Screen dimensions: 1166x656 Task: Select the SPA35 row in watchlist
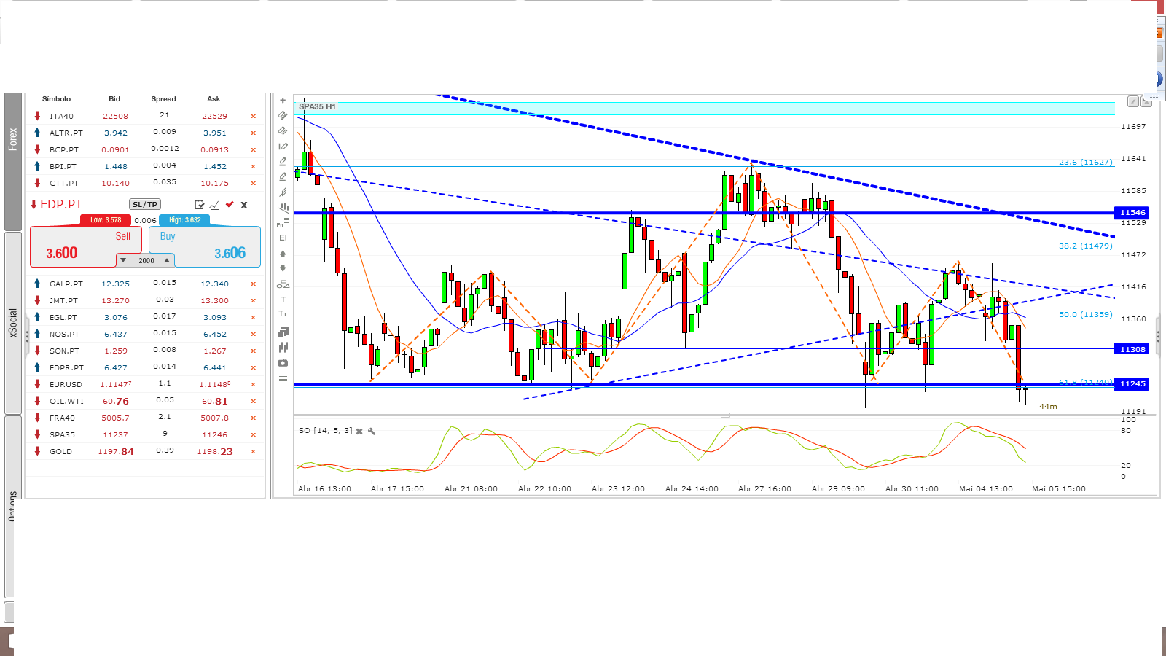coord(146,435)
